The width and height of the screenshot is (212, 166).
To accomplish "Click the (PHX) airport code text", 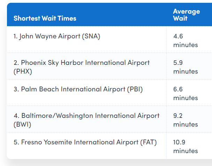I will pos(23,71).
